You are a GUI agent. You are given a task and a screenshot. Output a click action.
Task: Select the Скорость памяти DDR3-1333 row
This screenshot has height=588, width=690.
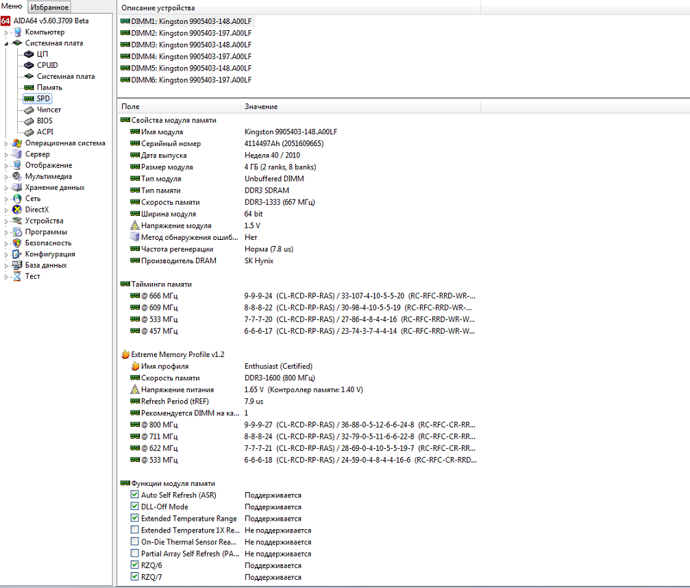tap(299, 202)
